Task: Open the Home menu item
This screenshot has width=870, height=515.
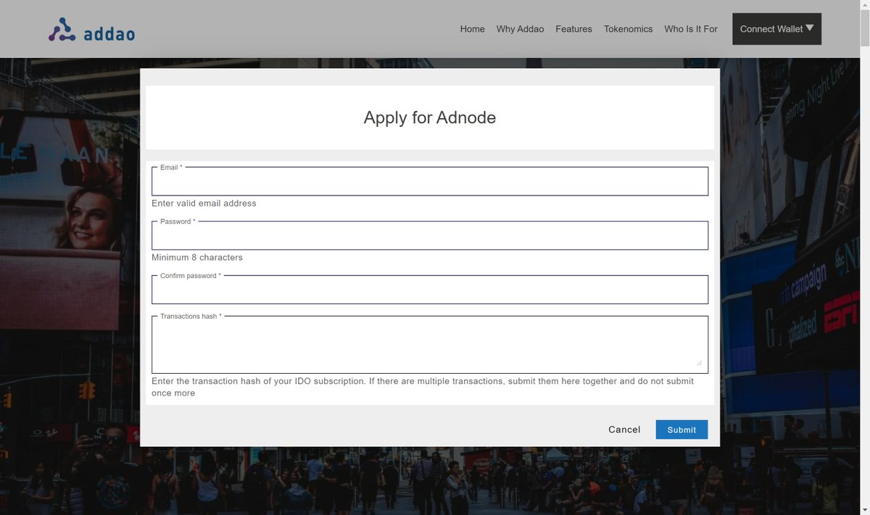Action: (472, 29)
